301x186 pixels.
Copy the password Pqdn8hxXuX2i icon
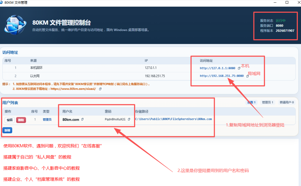[129, 119]
